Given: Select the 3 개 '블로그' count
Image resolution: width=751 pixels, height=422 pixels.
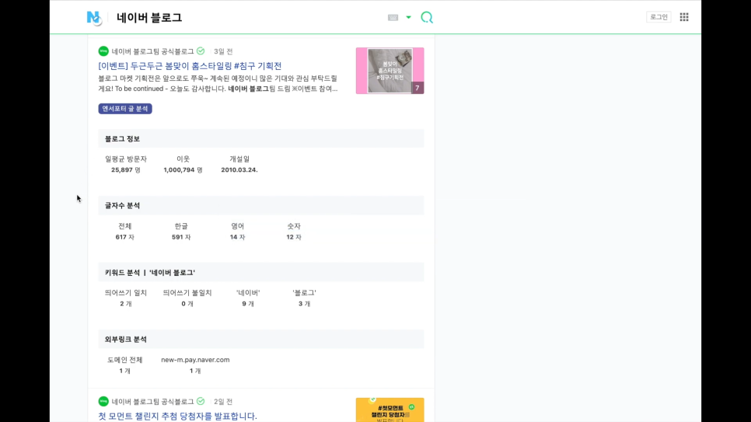Looking at the screenshot, I should pos(304,304).
